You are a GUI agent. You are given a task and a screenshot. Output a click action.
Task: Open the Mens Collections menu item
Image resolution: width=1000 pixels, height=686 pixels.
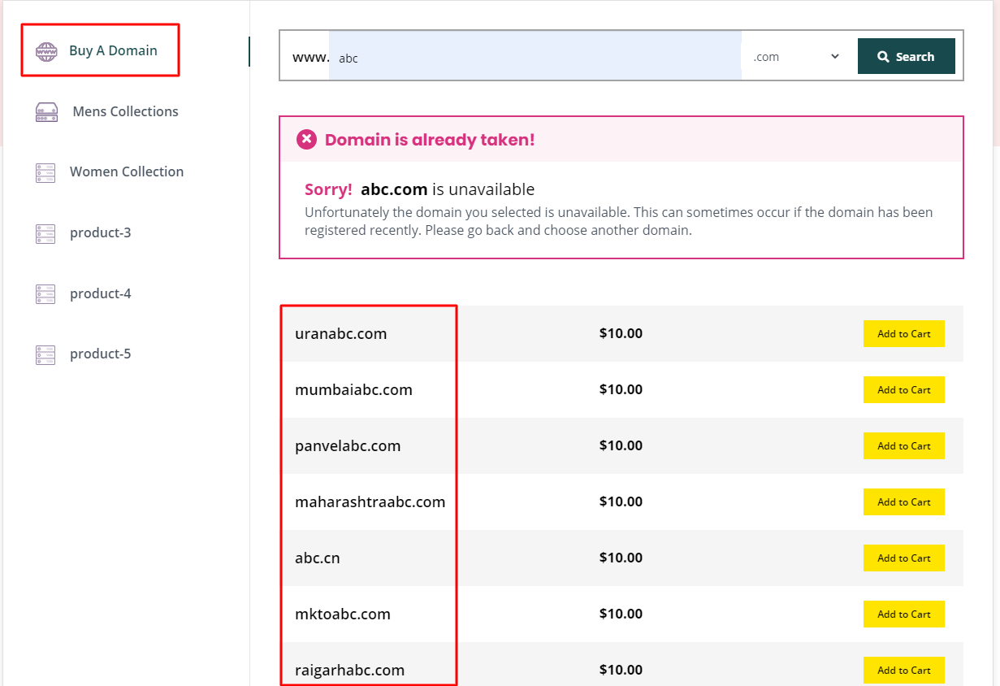point(125,112)
